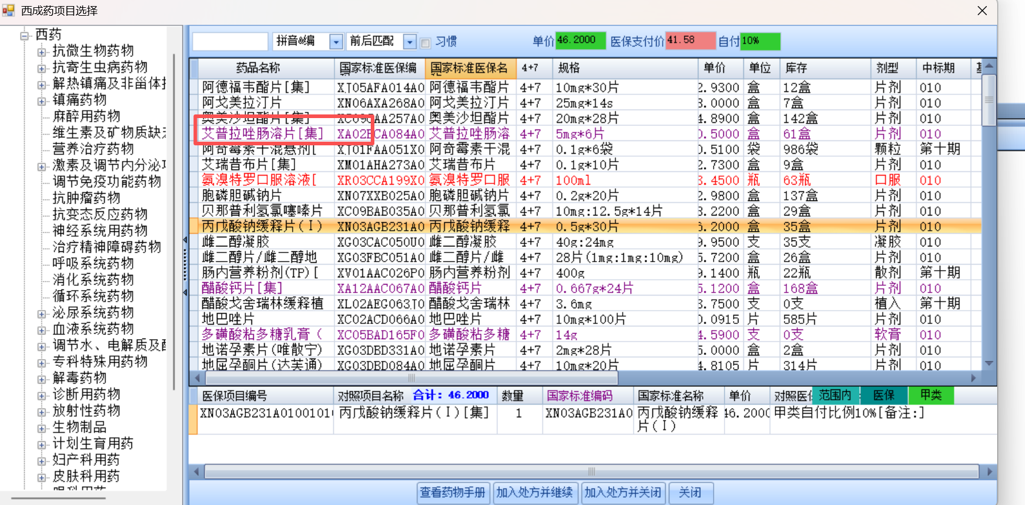
Task: Select 营养治疗药物 in the category tree
Action: 93,148
